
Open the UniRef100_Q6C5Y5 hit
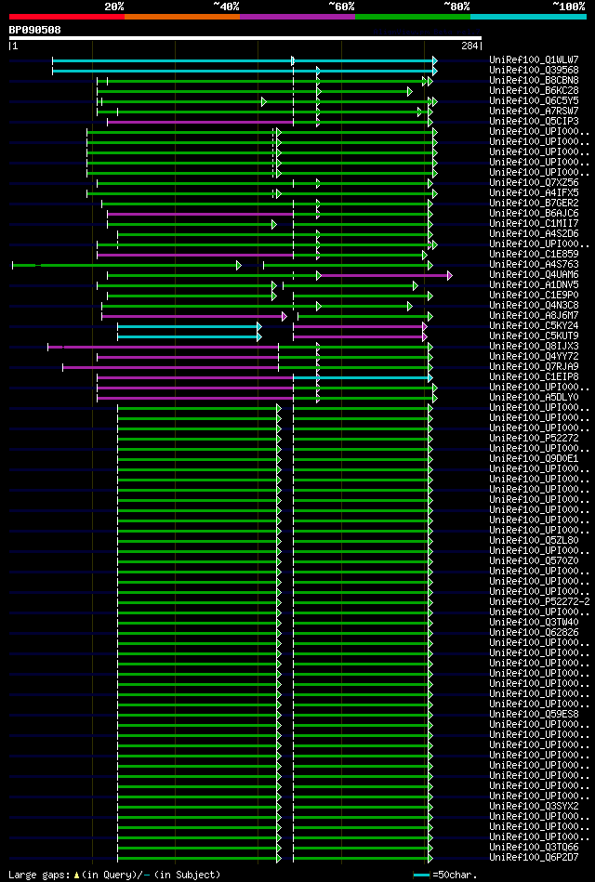click(x=534, y=101)
